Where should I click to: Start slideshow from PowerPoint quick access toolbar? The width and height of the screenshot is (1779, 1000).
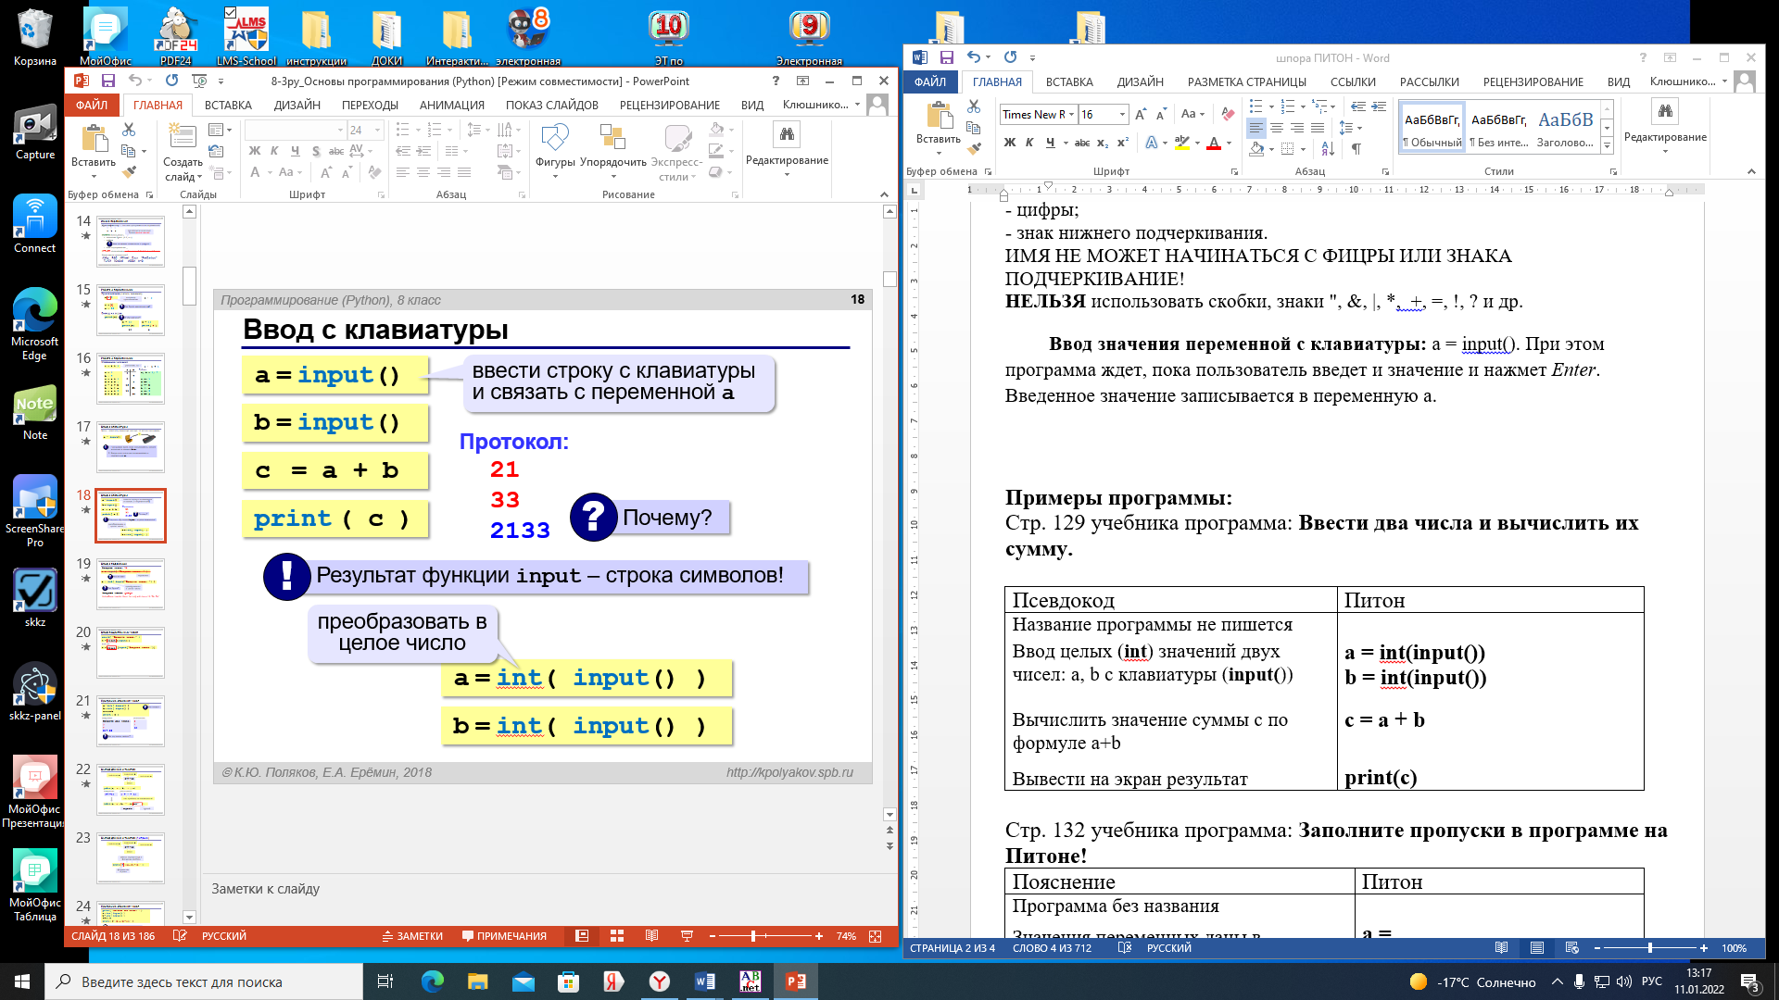pyautogui.click(x=198, y=81)
